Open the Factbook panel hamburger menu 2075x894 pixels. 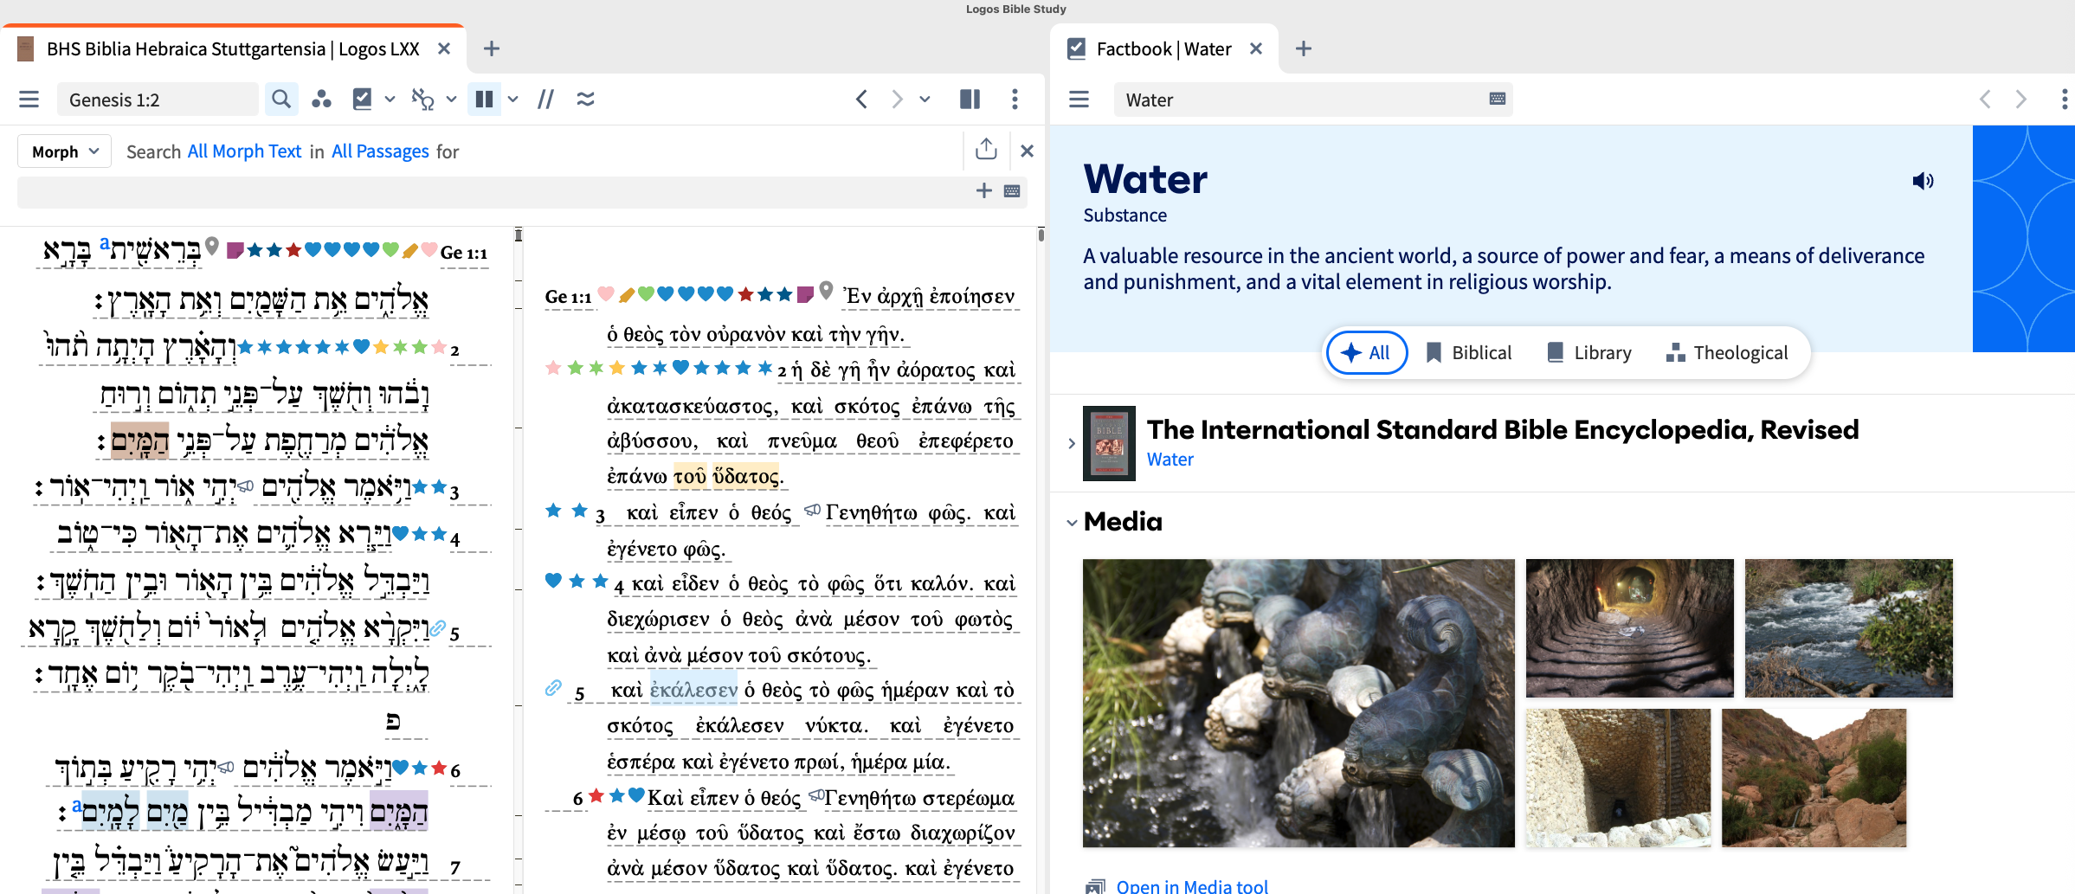1079,100
